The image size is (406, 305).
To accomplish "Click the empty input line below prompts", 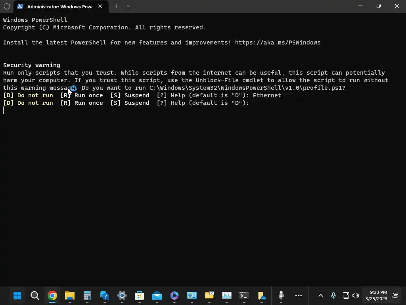I will point(203,110).
